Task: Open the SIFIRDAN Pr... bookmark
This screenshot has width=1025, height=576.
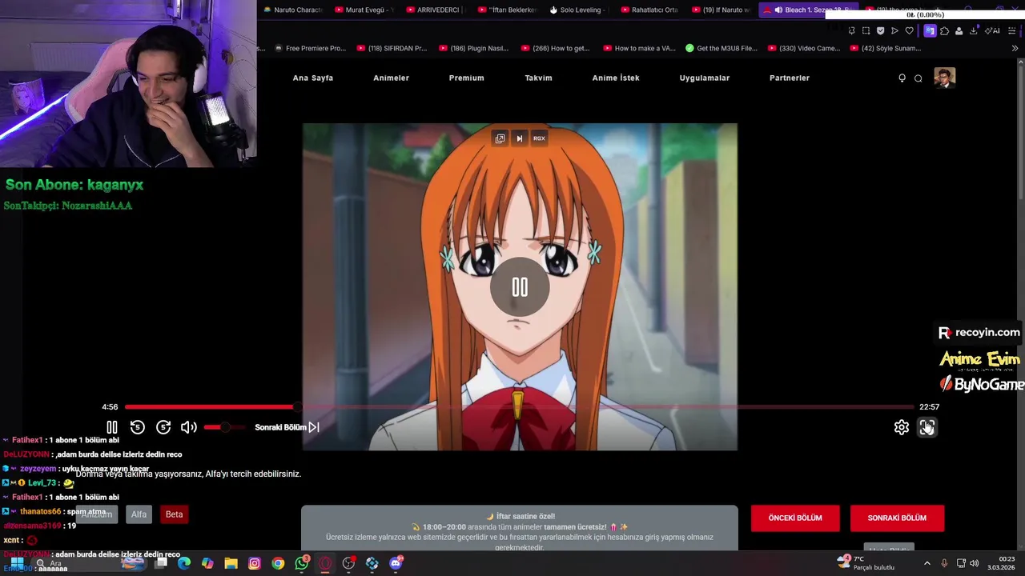Action: (392, 48)
